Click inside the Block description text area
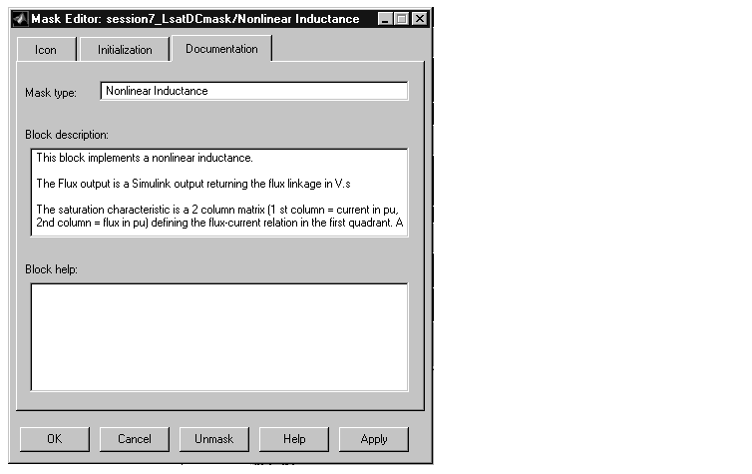This screenshot has width=752, height=474. (x=219, y=193)
